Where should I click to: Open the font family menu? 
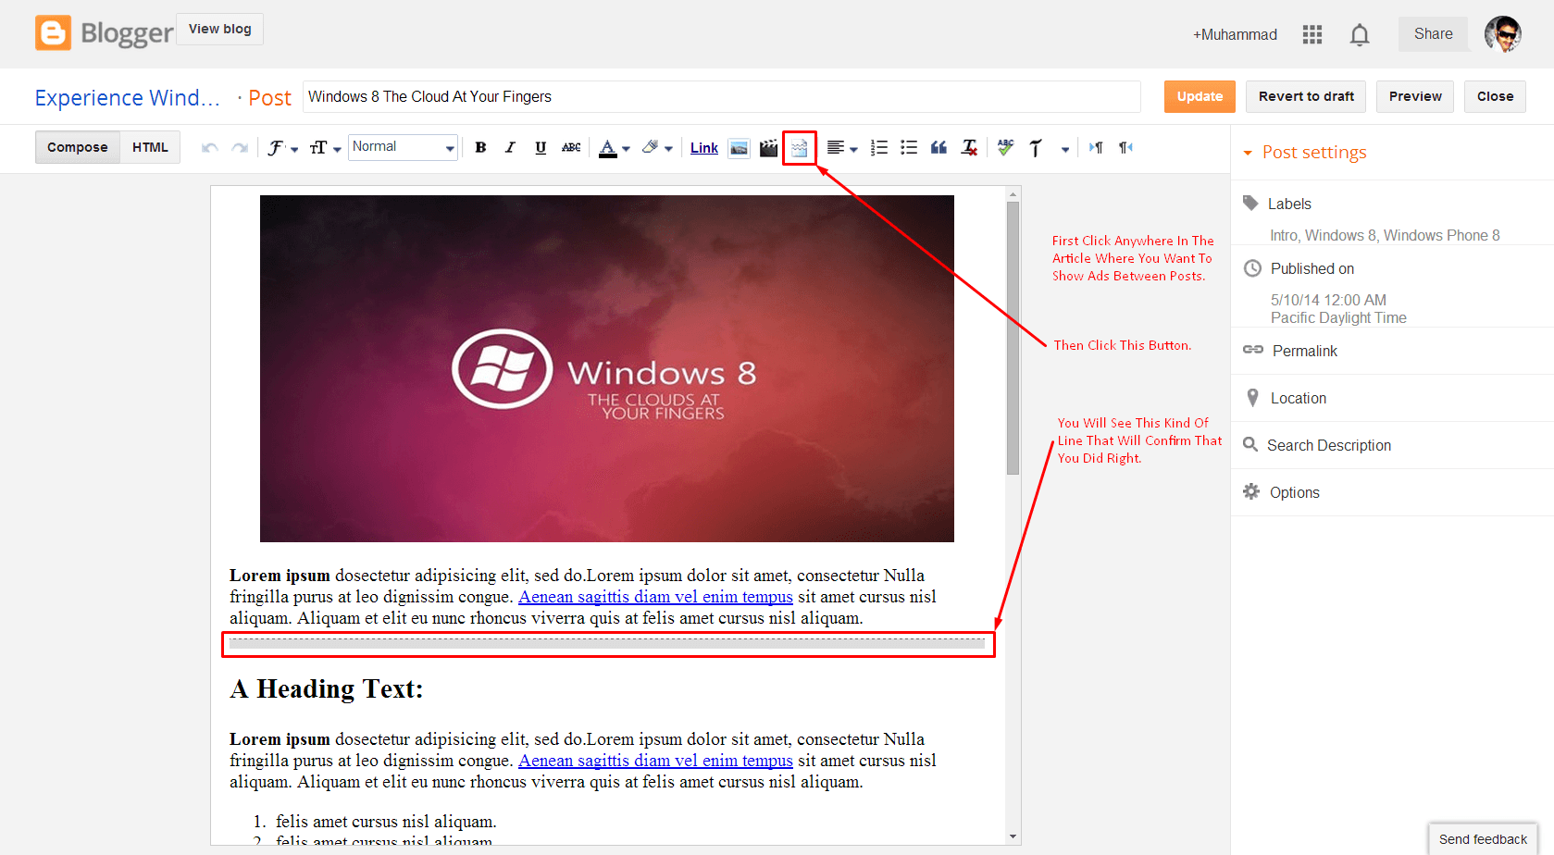[x=282, y=148]
